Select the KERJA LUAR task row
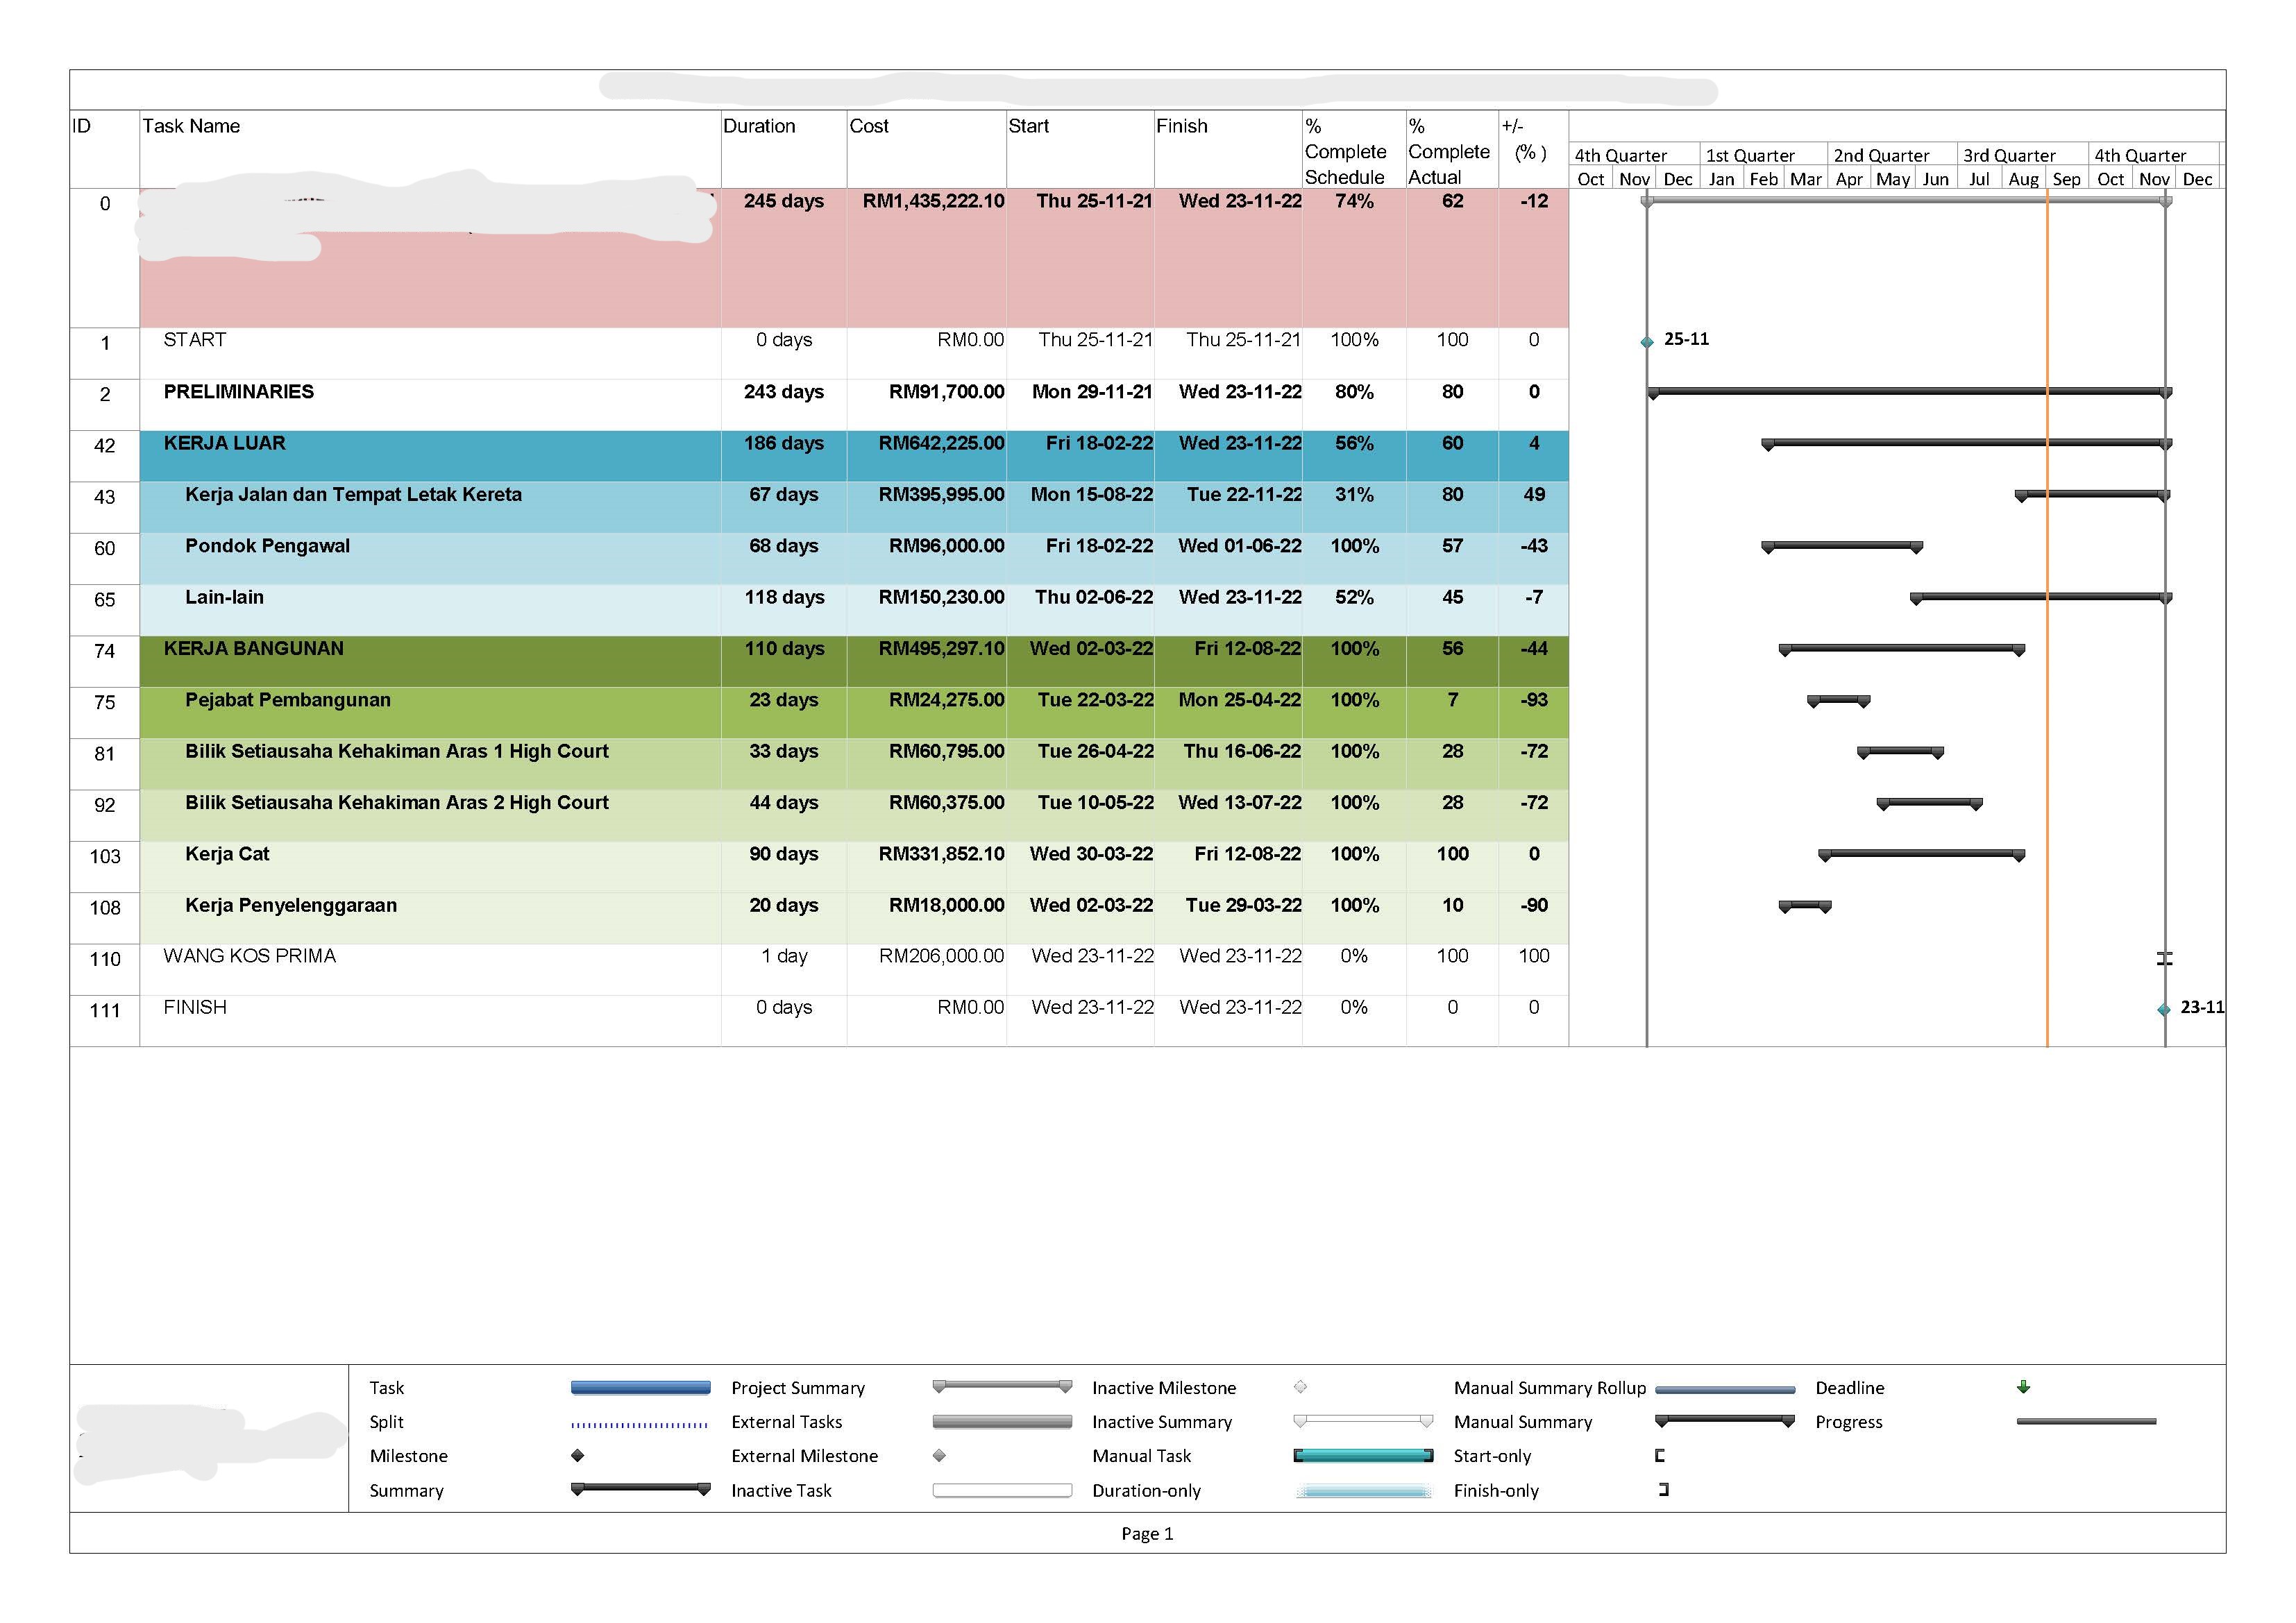 pyautogui.click(x=819, y=456)
